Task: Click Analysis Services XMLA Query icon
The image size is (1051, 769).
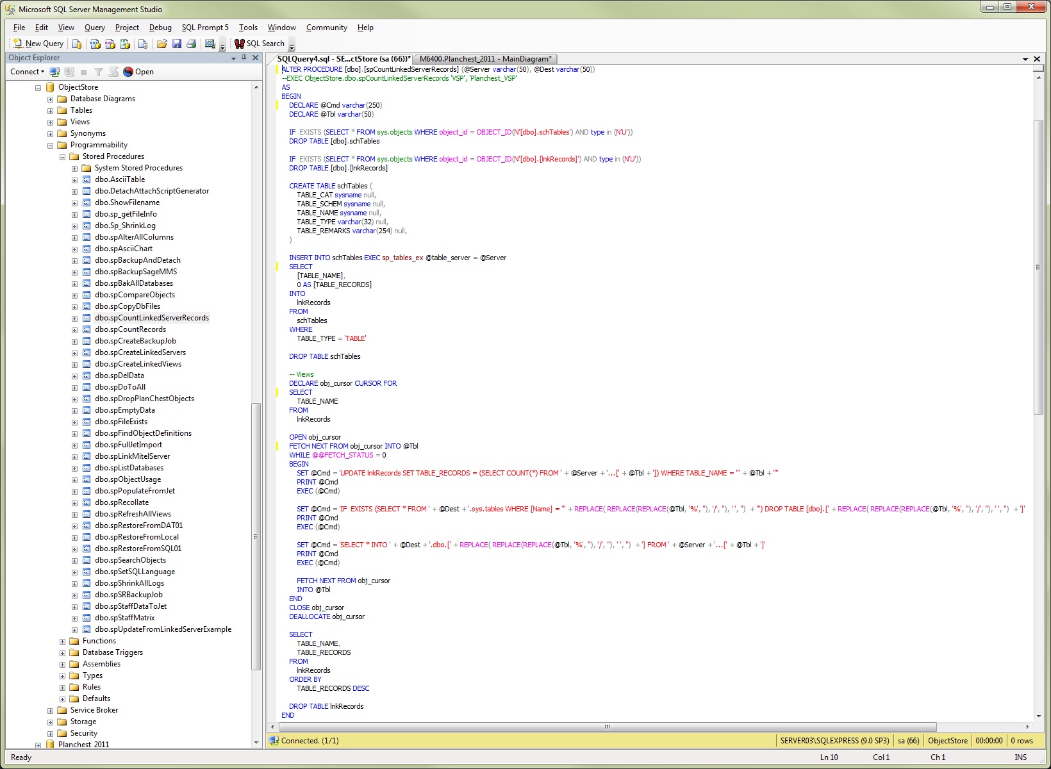Action: click(126, 44)
